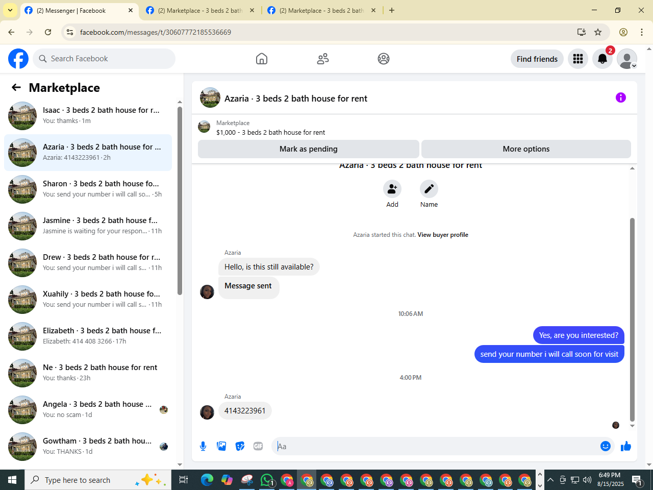Open Jasmine's conversation

88,226
